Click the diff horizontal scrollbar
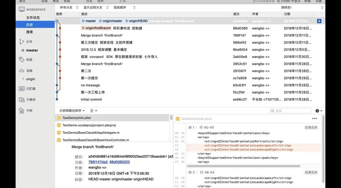 tap(244, 166)
